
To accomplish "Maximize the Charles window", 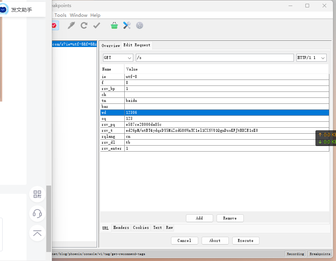I will point(307,6).
